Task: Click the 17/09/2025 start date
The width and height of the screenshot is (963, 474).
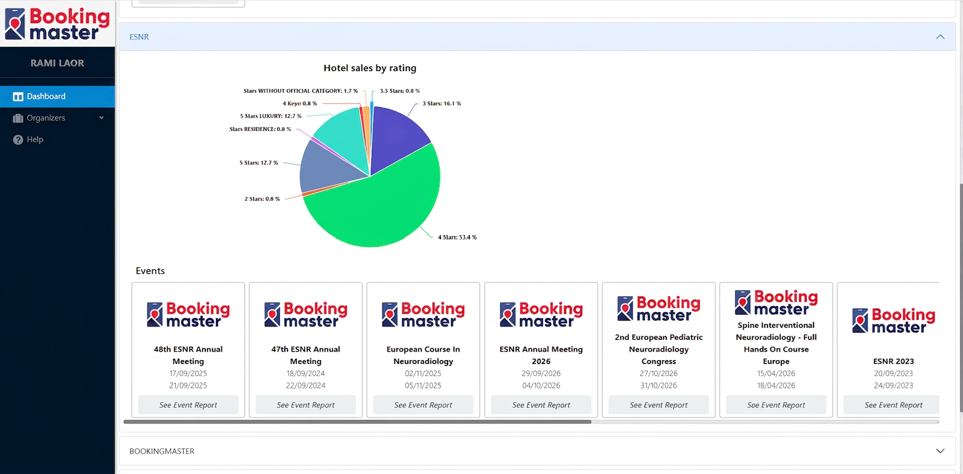Action: click(x=188, y=373)
